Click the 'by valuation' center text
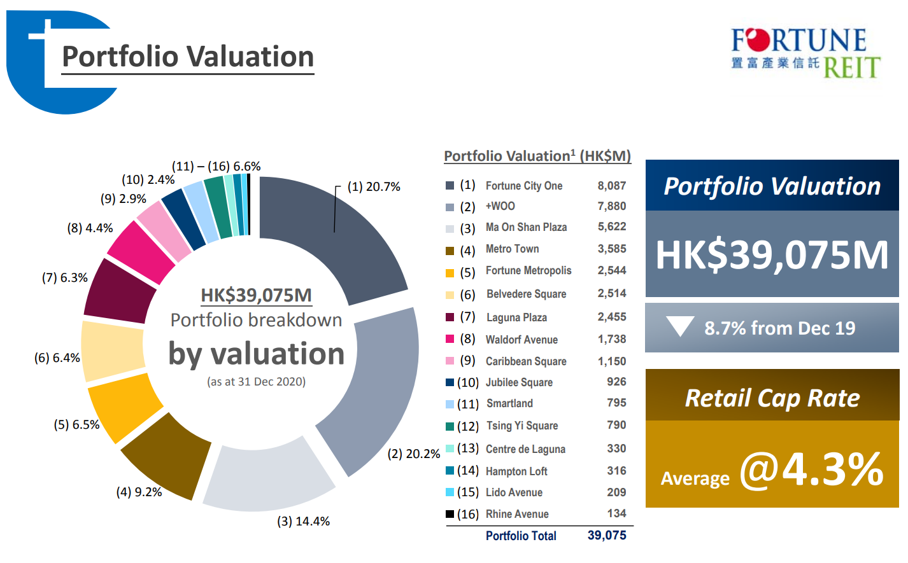 [256, 354]
